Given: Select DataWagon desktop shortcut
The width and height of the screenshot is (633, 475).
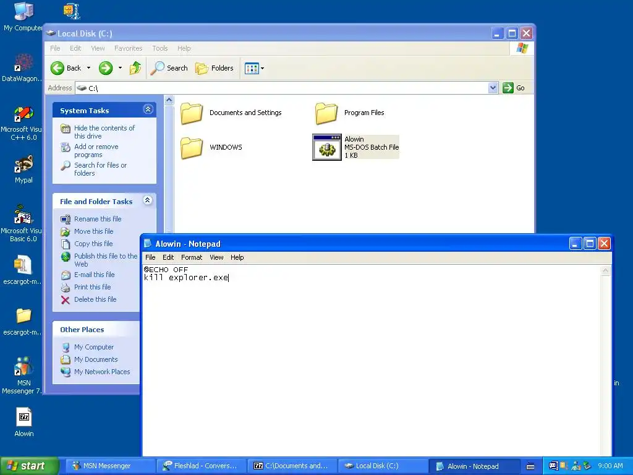Looking at the screenshot, I should pos(22,68).
